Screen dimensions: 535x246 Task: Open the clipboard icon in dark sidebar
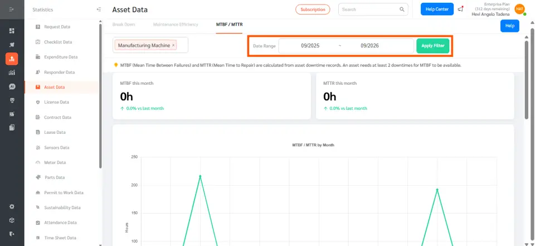12,127
